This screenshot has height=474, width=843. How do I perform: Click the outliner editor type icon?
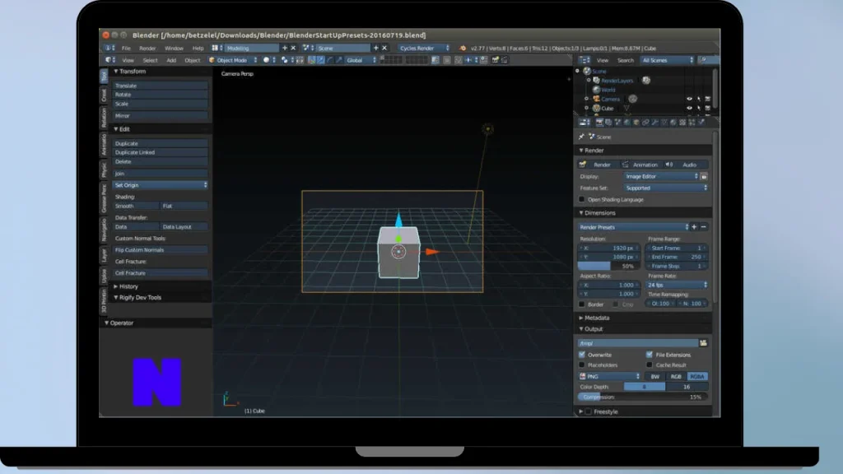tap(585, 60)
